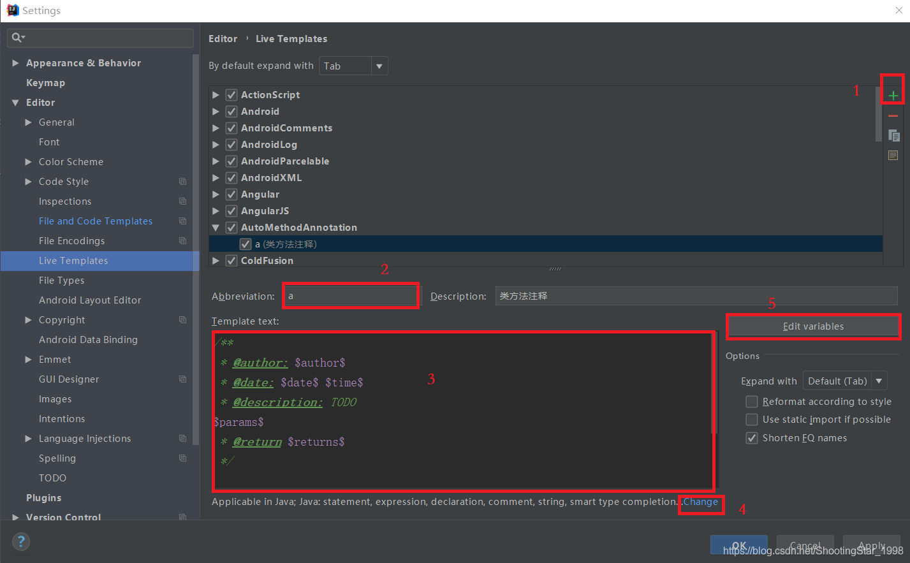910x563 pixels.
Task: Click project-level icon beside Language Injections
Action: pyautogui.click(x=183, y=439)
